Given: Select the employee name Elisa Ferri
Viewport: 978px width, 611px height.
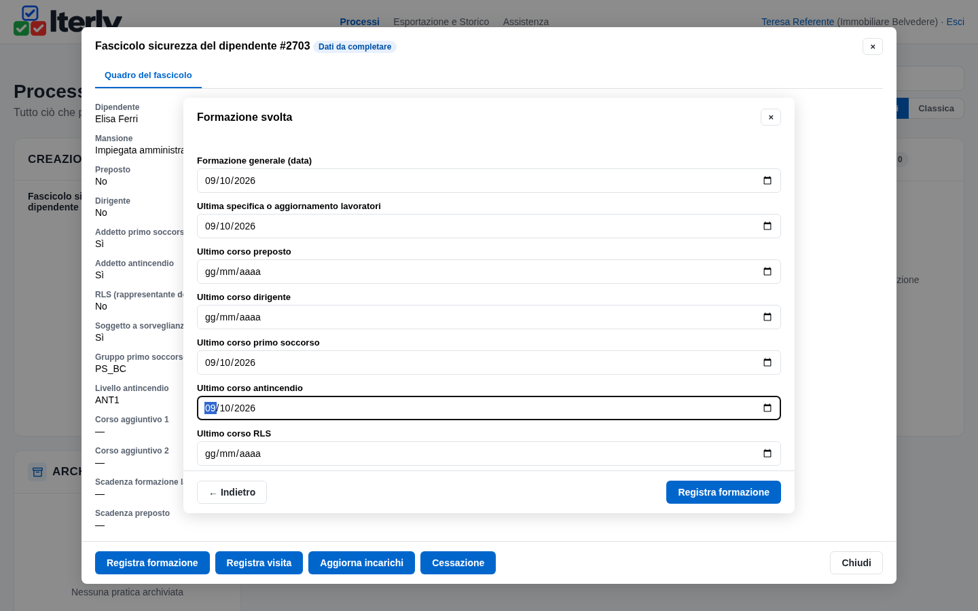Looking at the screenshot, I should coord(116,119).
